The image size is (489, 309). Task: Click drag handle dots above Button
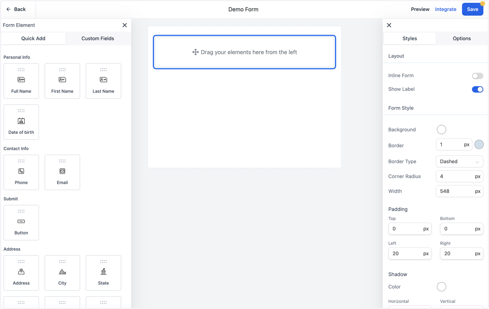[21, 211]
